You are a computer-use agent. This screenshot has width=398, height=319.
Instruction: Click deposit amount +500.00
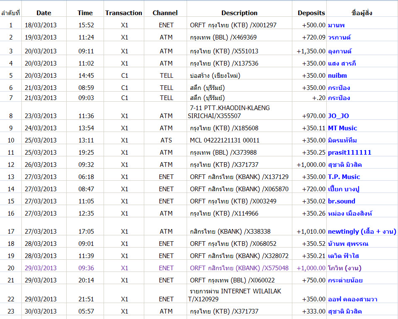[x=313, y=25]
